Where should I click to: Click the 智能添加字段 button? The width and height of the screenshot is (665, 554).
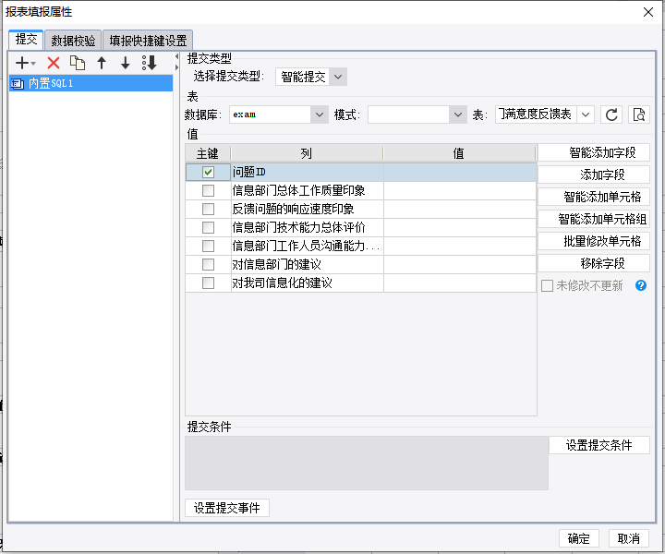pyautogui.click(x=594, y=152)
